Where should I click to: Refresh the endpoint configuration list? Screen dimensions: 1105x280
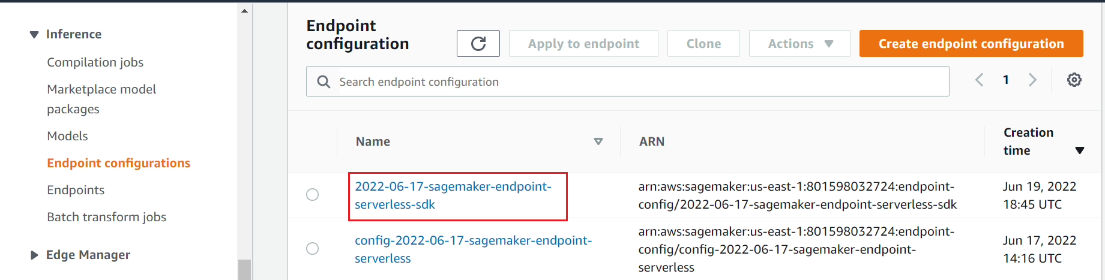(x=478, y=44)
